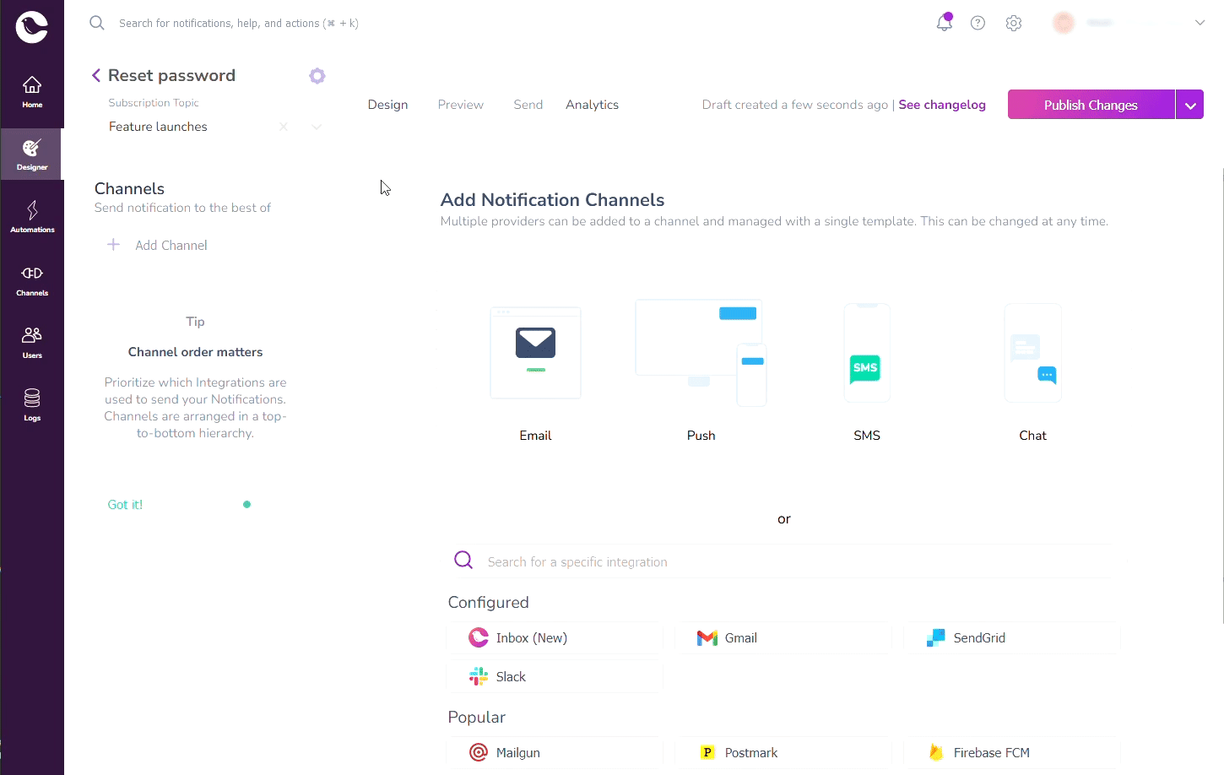Open settings gear next to Reset password
The height and width of the screenshot is (775, 1224).
317,75
